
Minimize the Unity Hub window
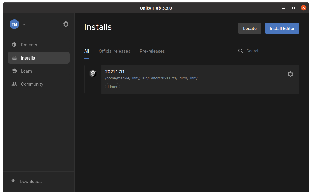click(x=283, y=8)
